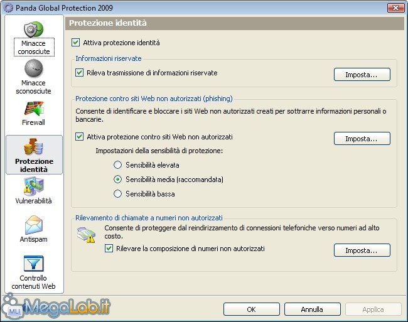Click Imposta for Informazioni riservate
The width and height of the screenshot is (408, 322).
362,75
